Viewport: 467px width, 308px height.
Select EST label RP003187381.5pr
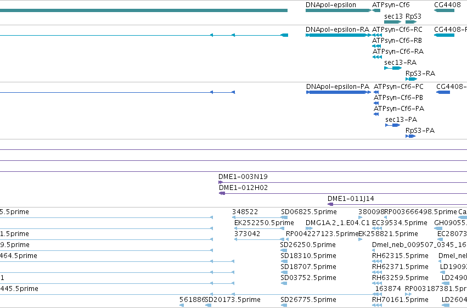click(436, 289)
